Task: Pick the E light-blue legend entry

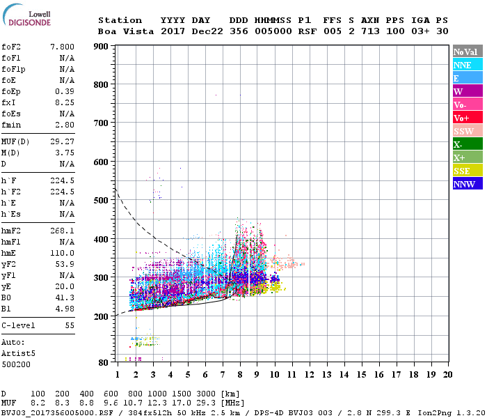Action: tap(468, 78)
